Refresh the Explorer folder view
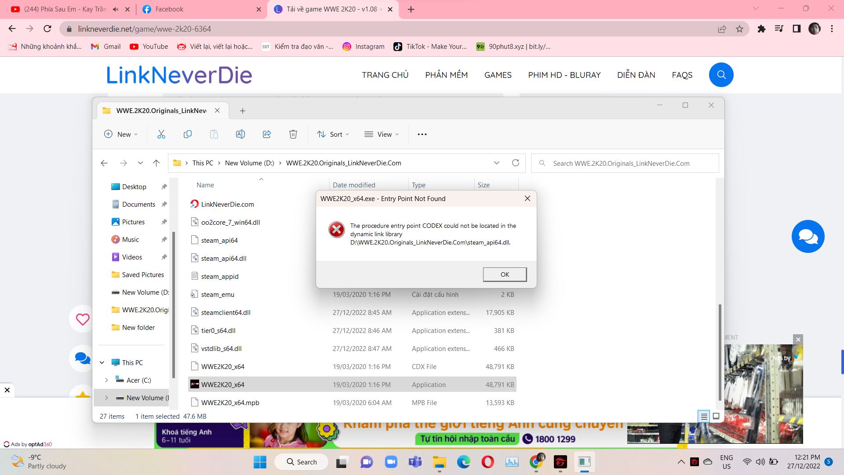 pos(516,163)
